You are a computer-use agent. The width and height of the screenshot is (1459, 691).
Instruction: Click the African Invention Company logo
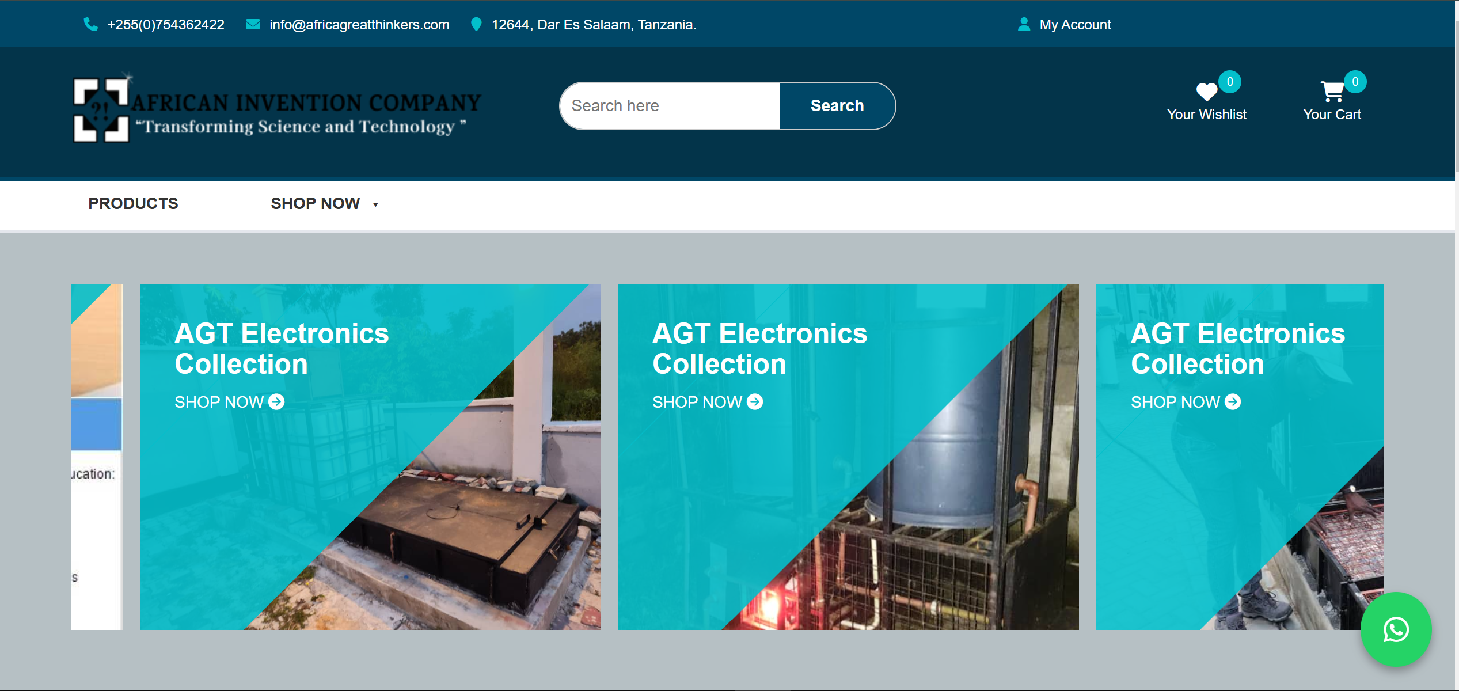pyautogui.click(x=276, y=109)
